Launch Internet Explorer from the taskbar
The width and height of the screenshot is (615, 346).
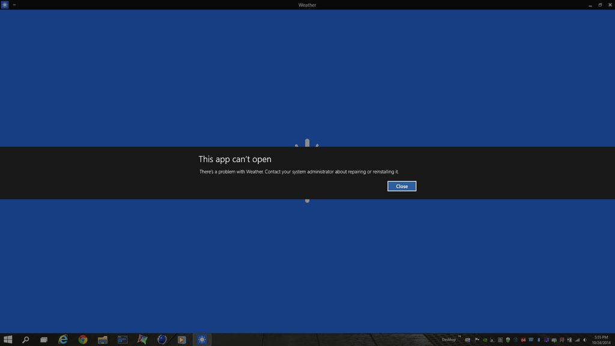(62, 339)
